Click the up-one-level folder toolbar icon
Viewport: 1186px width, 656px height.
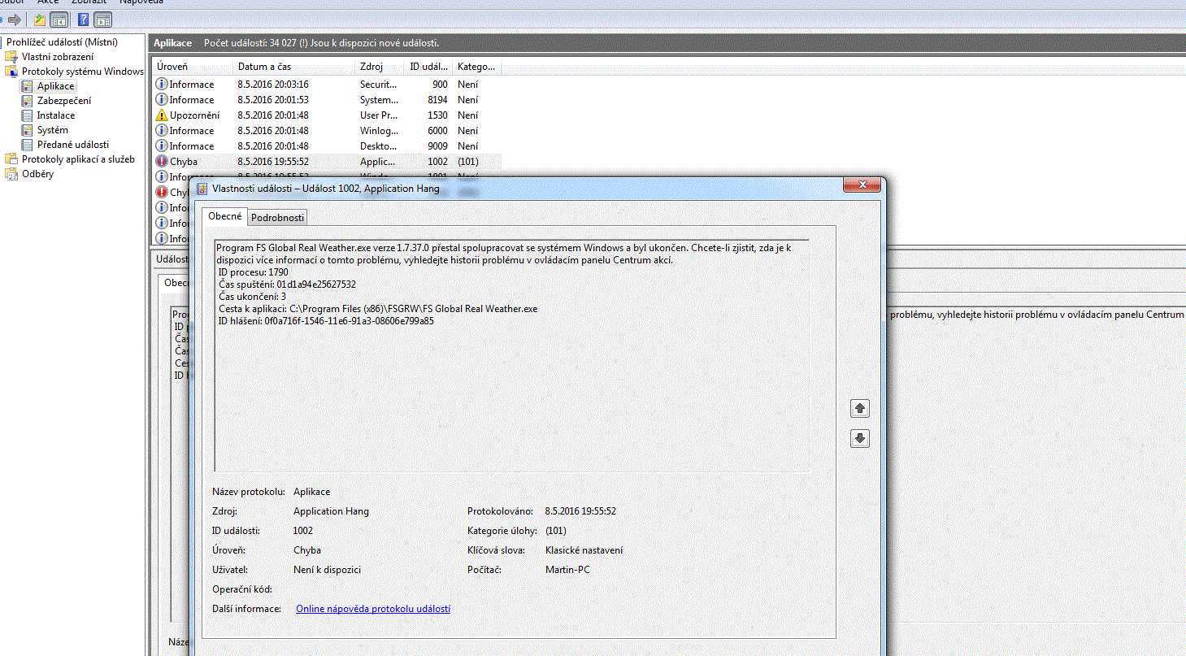[x=40, y=20]
